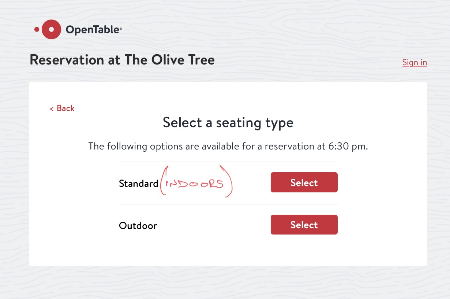450x299 pixels.
Task: Click the divider between Standard and Outdoor
Action: [x=228, y=204]
